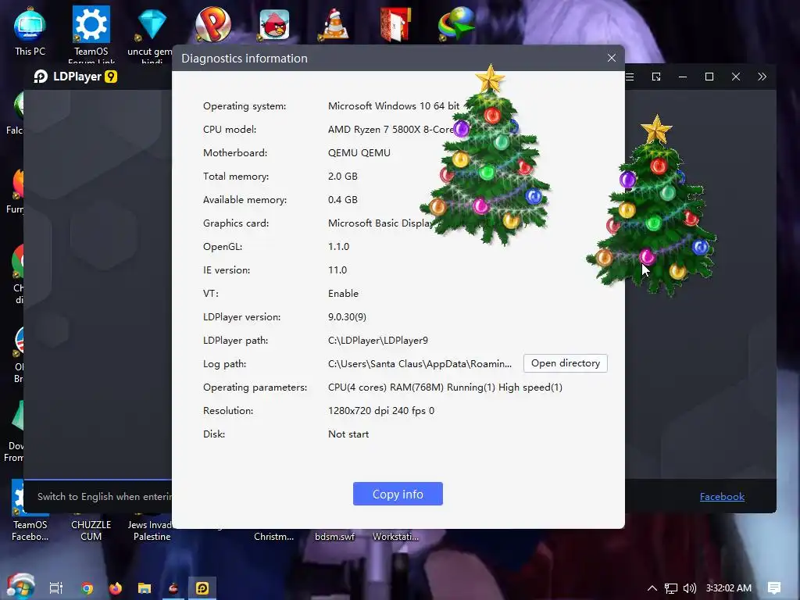The width and height of the screenshot is (800, 600).
Task: Open Task View on the taskbar
Action: point(56,588)
